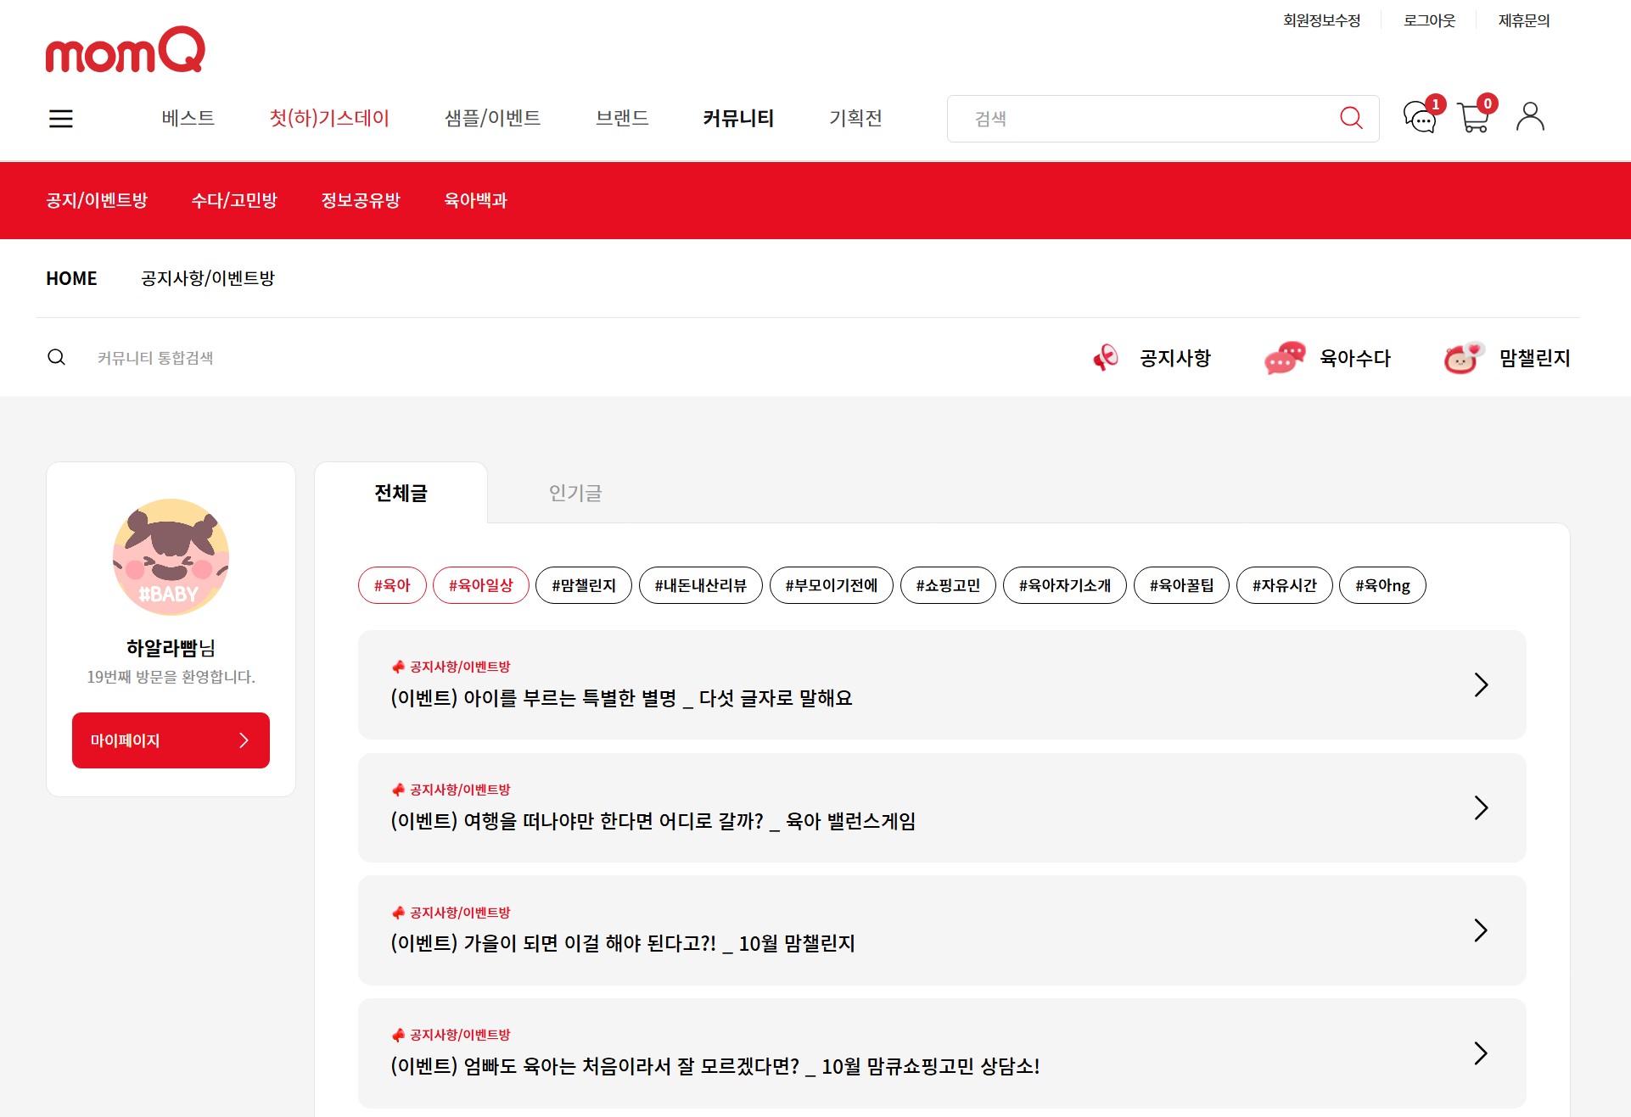
Task: Click the 로그아웃 link
Action: click(x=1429, y=20)
